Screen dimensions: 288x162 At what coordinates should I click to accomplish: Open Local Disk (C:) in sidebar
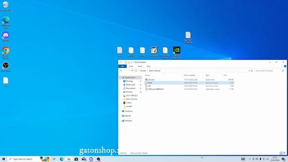point(132,95)
